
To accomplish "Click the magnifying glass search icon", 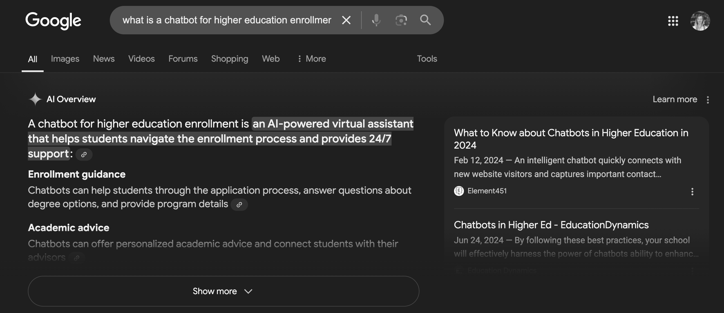I will pyautogui.click(x=425, y=20).
